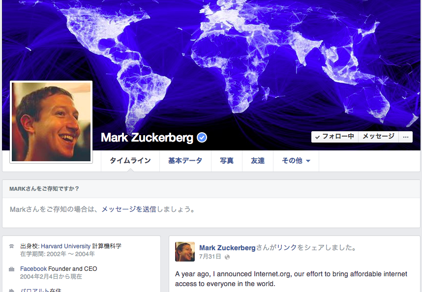
Task: Click the 7月31日 post timestamp
Action: click(210, 257)
